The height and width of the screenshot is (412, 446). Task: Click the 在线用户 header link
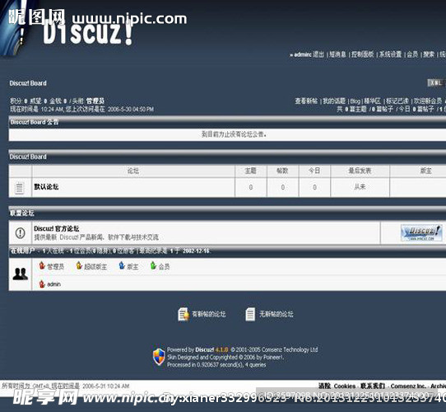(x=23, y=250)
